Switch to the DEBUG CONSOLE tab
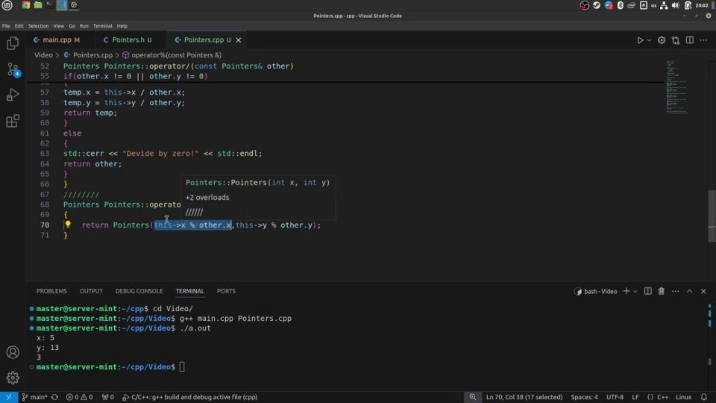The image size is (716, 403). tap(139, 291)
